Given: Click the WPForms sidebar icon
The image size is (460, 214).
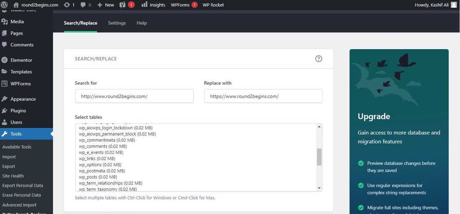Looking at the screenshot, I should click(4, 84).
